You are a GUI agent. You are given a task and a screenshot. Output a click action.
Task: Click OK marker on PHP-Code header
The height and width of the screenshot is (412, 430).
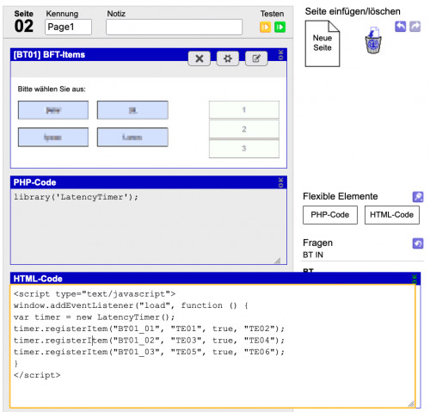point(280,182)
